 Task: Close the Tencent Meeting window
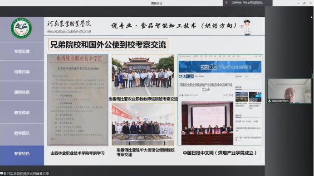coord(310,3)
